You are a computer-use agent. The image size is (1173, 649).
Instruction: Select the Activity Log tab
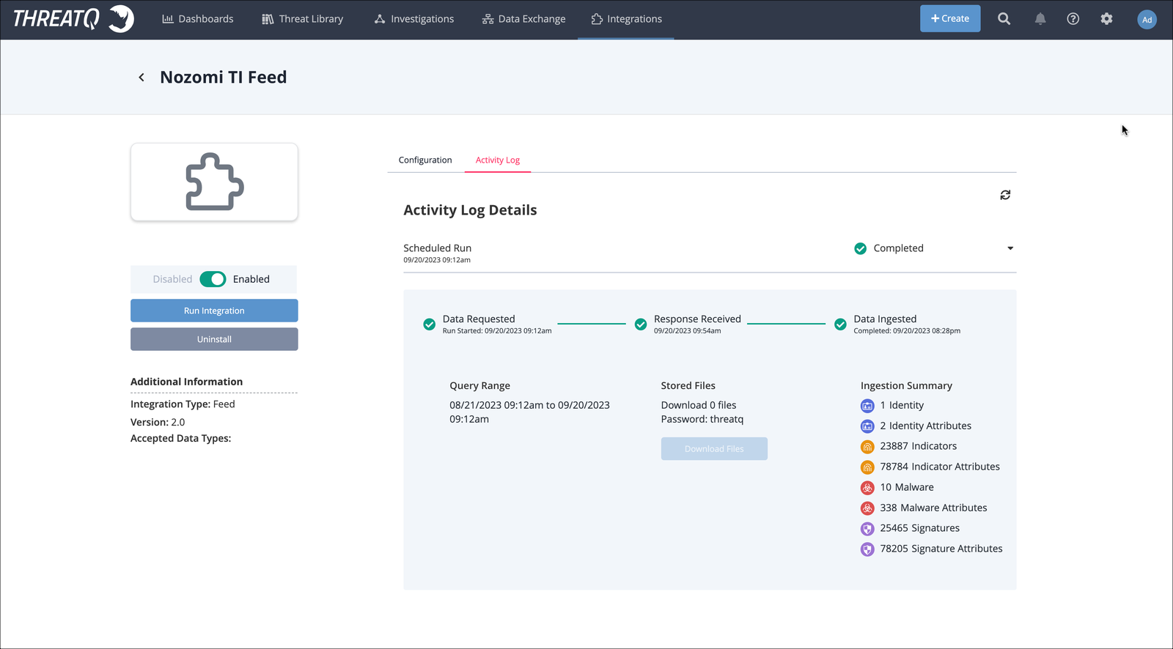click(498, 160)
